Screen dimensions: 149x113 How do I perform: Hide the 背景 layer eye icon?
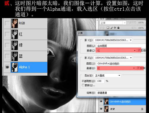click(101, 109)
